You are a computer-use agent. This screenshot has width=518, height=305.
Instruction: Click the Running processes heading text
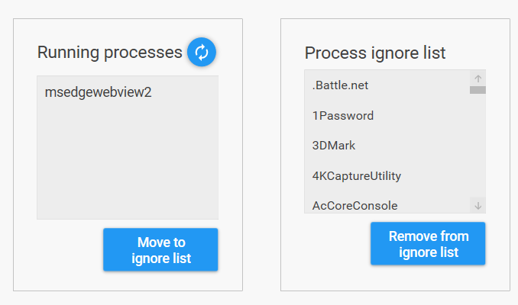[110, 53]
